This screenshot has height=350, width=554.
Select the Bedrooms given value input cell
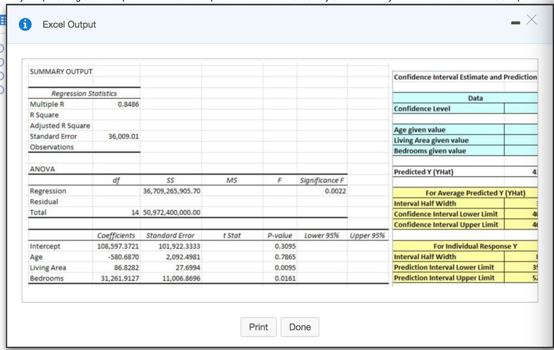(x=520, y=151)
